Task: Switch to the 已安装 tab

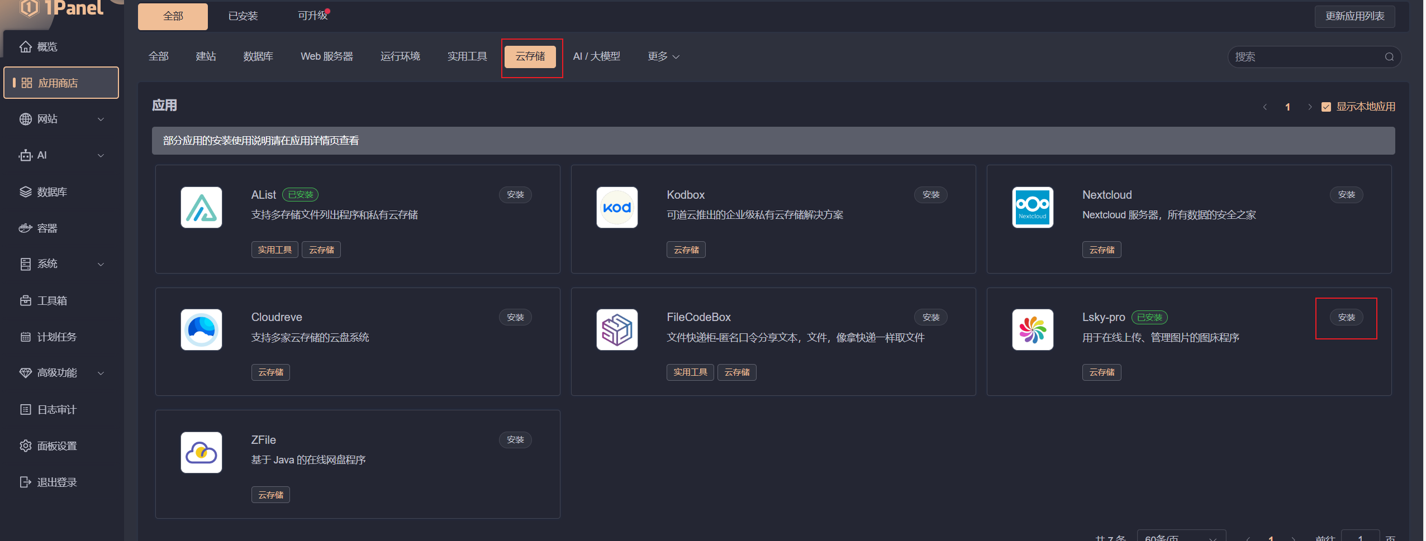Action: (x=243, y=16)
